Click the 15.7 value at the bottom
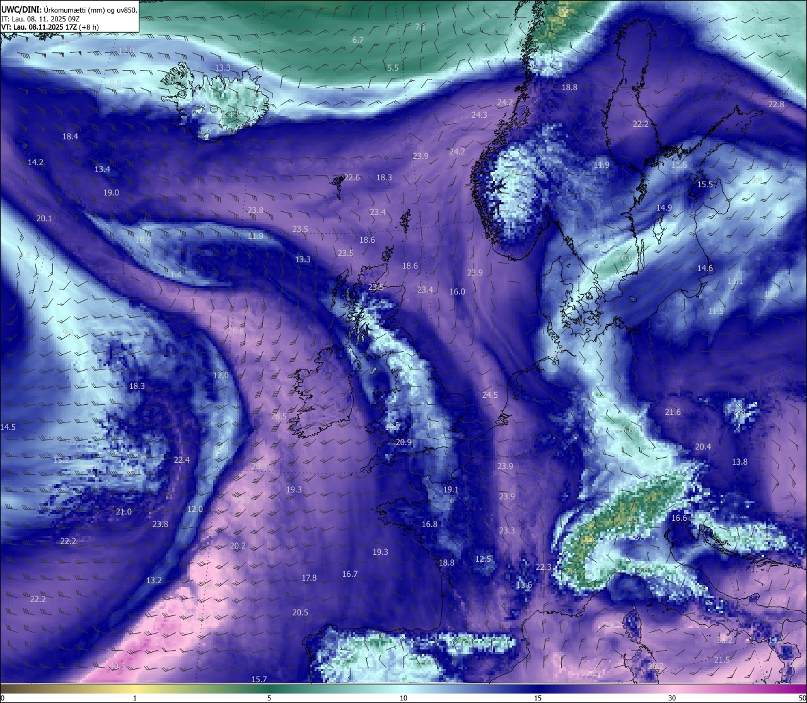807x703 pixels. pos(259,679)
